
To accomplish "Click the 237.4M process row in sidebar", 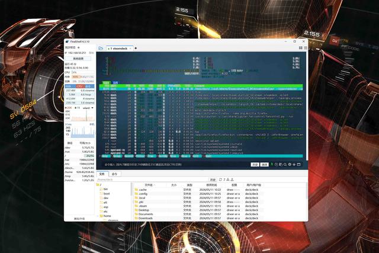I will point(79,91).
